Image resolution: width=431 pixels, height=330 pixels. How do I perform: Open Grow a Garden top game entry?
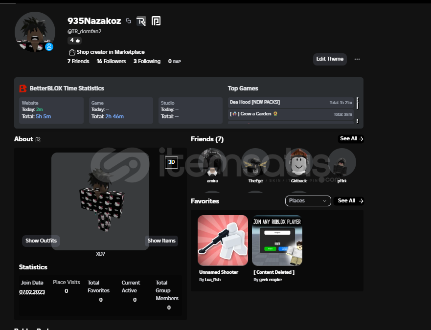[291, 114]
